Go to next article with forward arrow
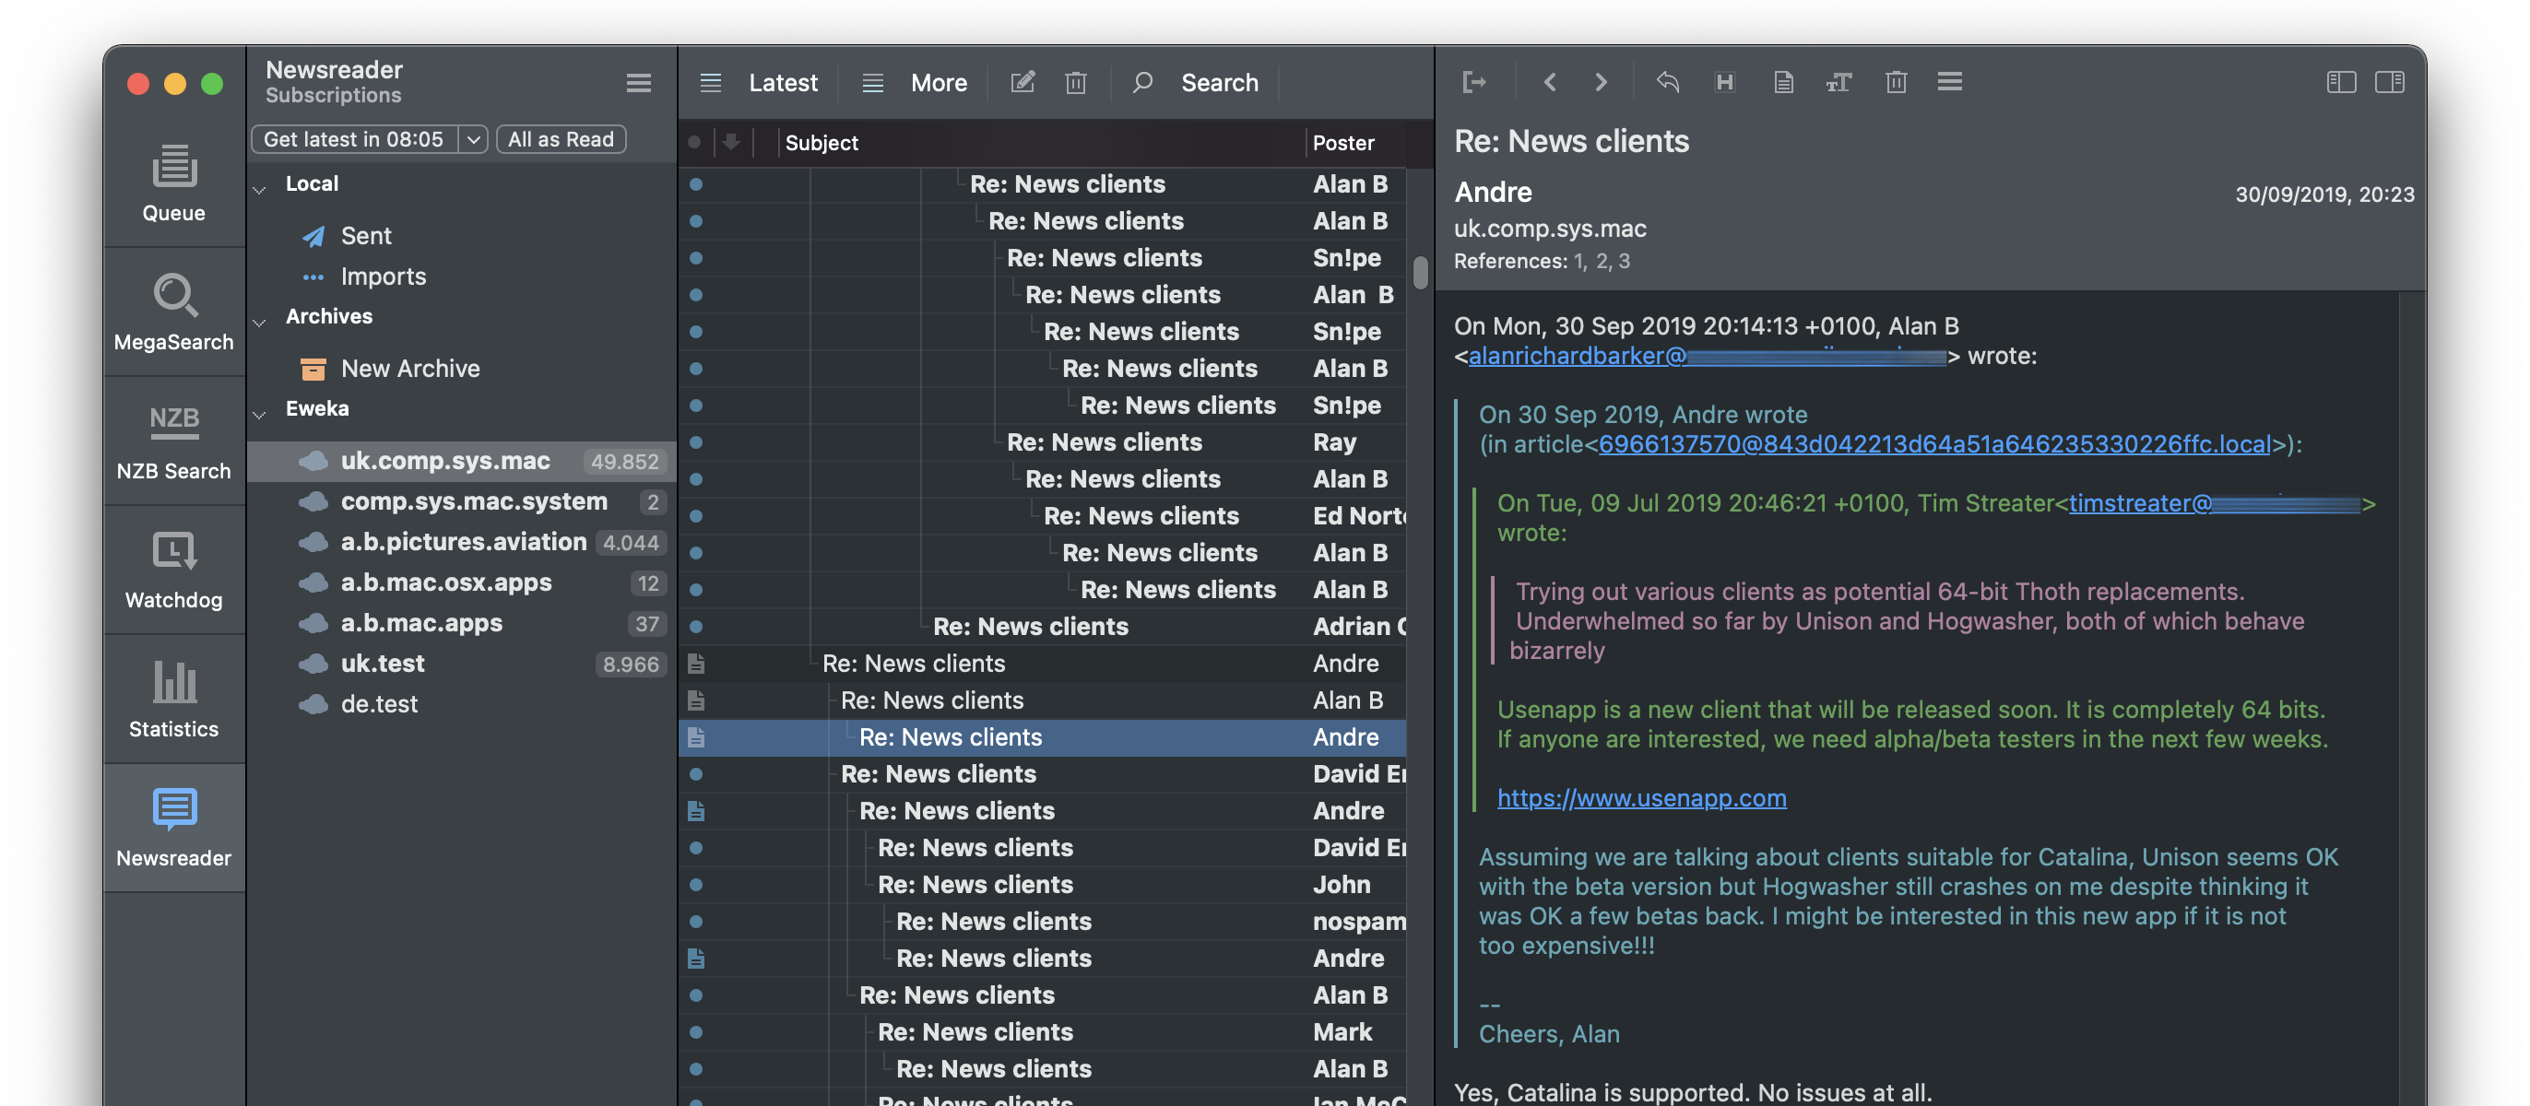2530x1106 pixels. pos(1600,82)
